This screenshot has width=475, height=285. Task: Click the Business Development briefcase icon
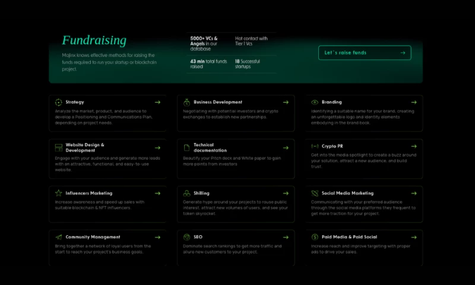[x=186, y=102]
